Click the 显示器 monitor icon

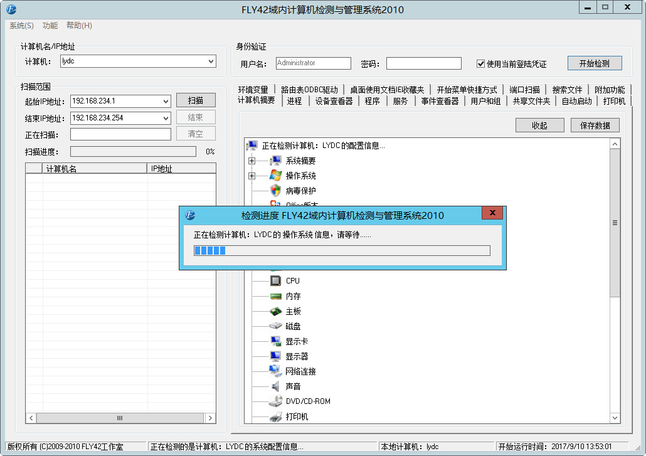tap(275, 356)
